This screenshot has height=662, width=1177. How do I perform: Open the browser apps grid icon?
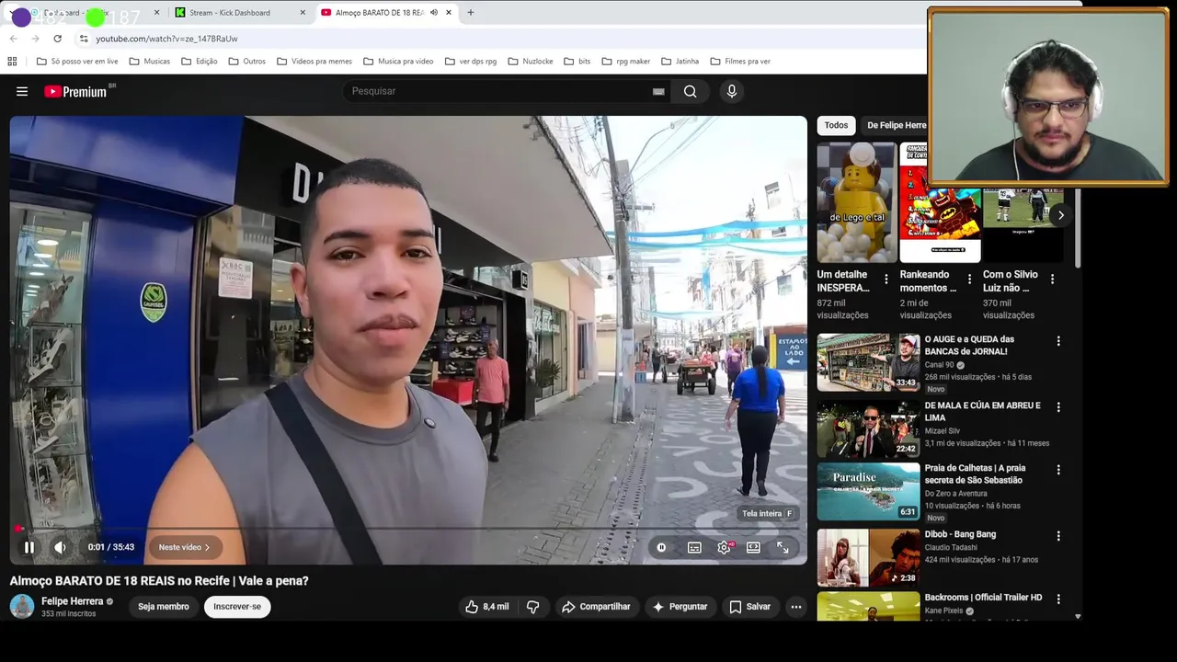tap(12, 62)
